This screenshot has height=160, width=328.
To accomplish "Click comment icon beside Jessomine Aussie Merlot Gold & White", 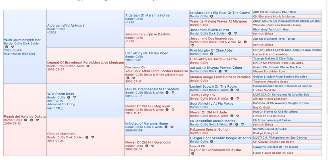I will (231, 124).
